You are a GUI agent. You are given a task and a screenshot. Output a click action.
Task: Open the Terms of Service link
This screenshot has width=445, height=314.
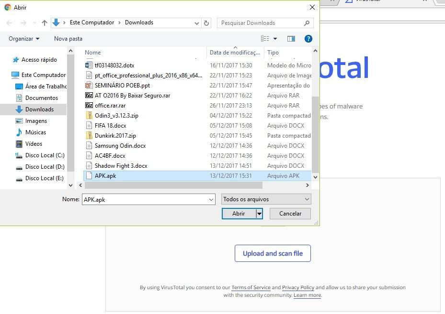point(251,287)
